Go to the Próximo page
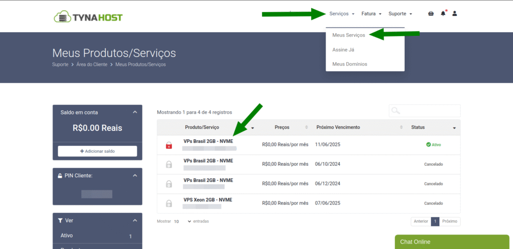This screenshot has height=249, width=513. click(449, 221)
